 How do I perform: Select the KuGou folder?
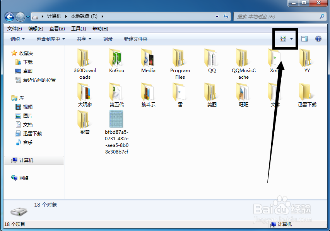[116, 61]
